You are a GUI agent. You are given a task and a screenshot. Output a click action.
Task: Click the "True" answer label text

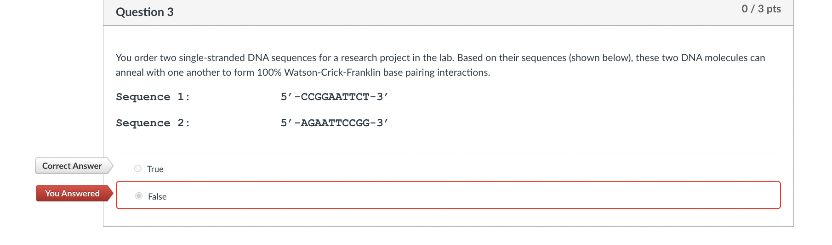[155, 169]
